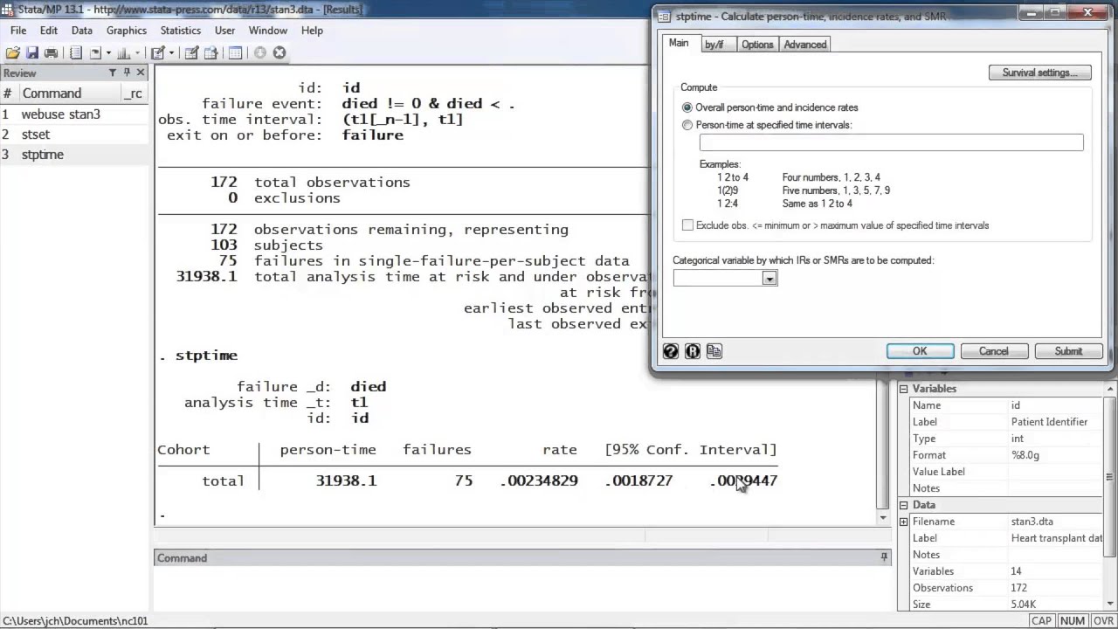Image resolution: width=1118 pixels, height=629 pixels.
Task: Open the categorical variable combo box dropdown
Action: click(769, 278)
